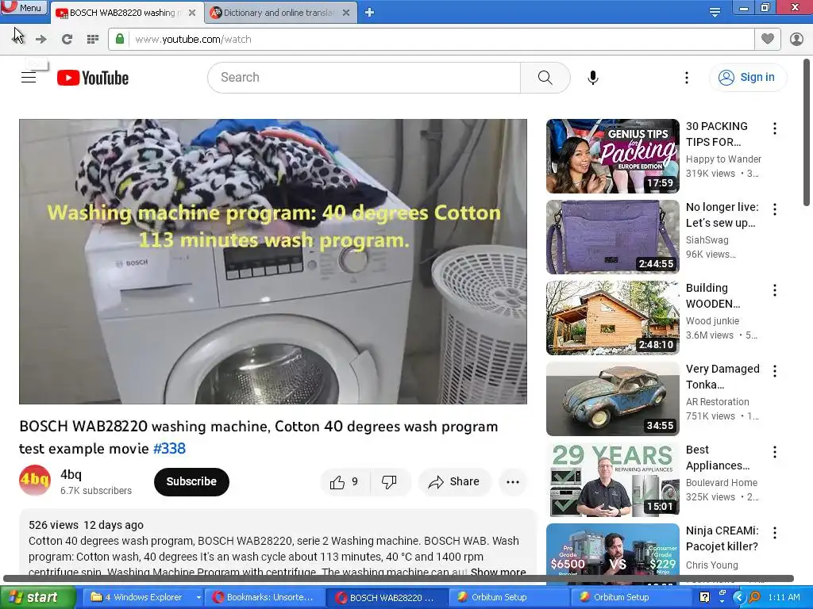The height and width of the screenshot is (609, 813).
Task: Click the magnifier search button
Action: pyautogui.click(x=545, y=78)
